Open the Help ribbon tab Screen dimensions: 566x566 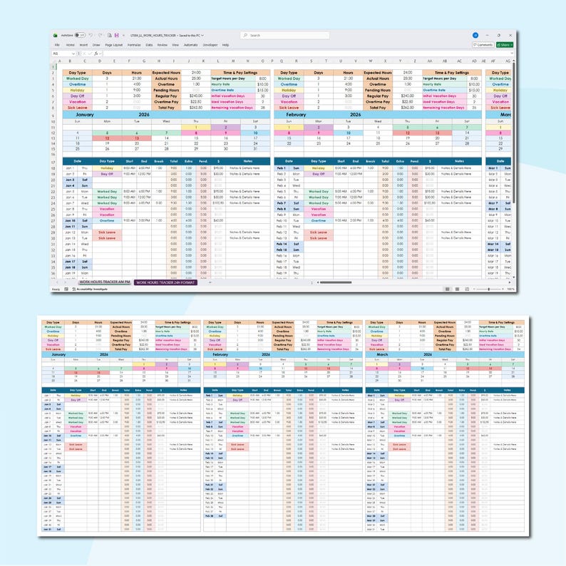pos(225,45)
